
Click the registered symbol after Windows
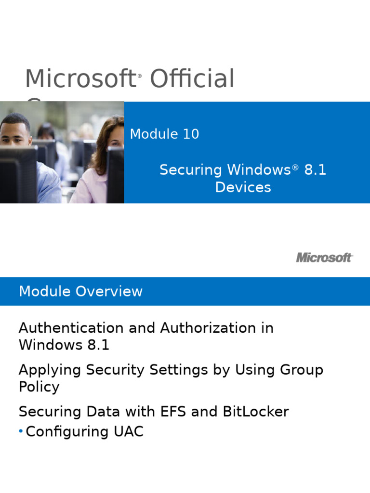[295, 167]
